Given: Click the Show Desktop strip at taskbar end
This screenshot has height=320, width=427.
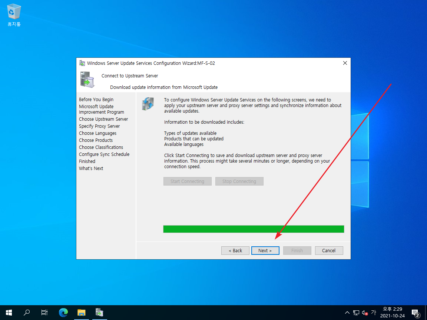Looking at the screenshot, I should [426, 313].
